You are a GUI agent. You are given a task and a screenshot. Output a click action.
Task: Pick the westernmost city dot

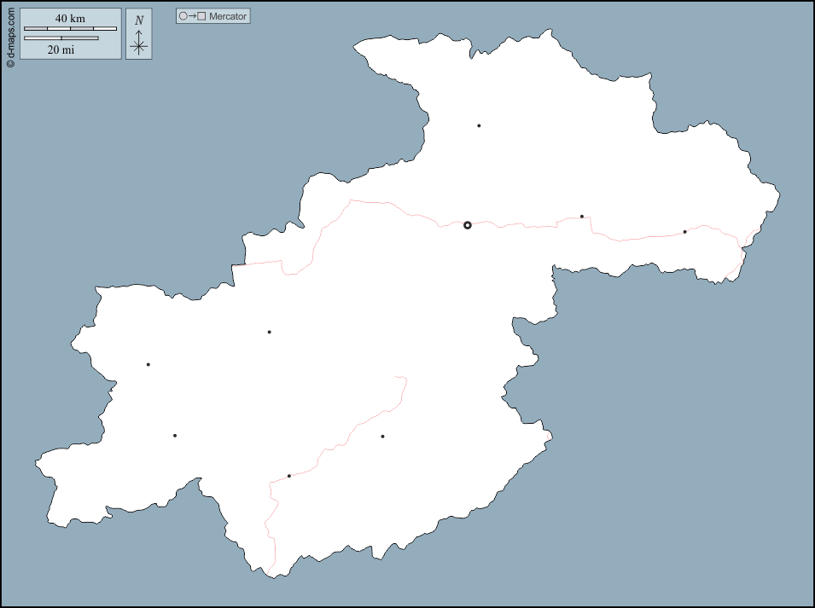(x=148, y=365)
